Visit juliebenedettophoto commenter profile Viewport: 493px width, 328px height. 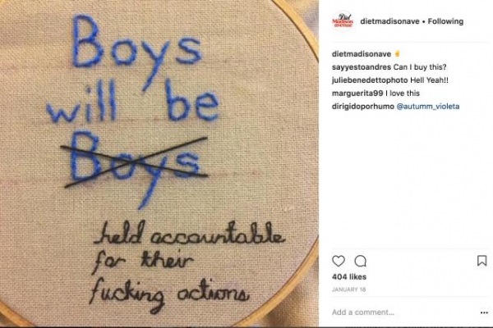[370, 80]
